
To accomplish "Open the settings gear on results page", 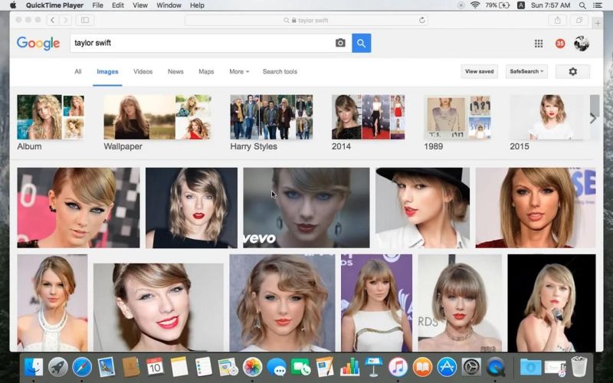I will [572, 71].
